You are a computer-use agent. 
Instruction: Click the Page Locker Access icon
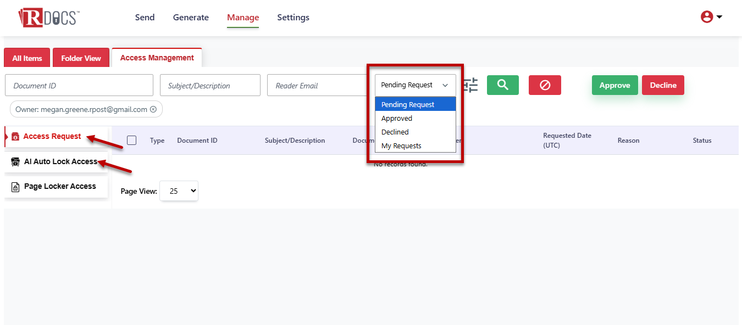15,187
